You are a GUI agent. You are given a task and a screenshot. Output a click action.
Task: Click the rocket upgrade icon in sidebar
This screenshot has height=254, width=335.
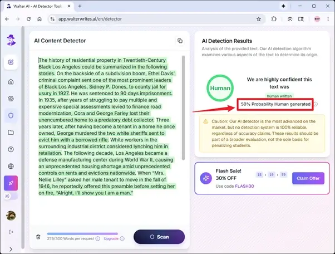click(11, 183)
